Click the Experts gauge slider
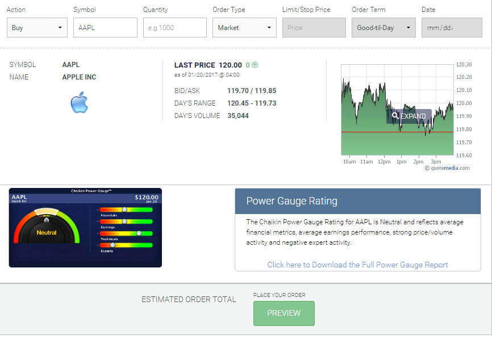 pos(126,245)
